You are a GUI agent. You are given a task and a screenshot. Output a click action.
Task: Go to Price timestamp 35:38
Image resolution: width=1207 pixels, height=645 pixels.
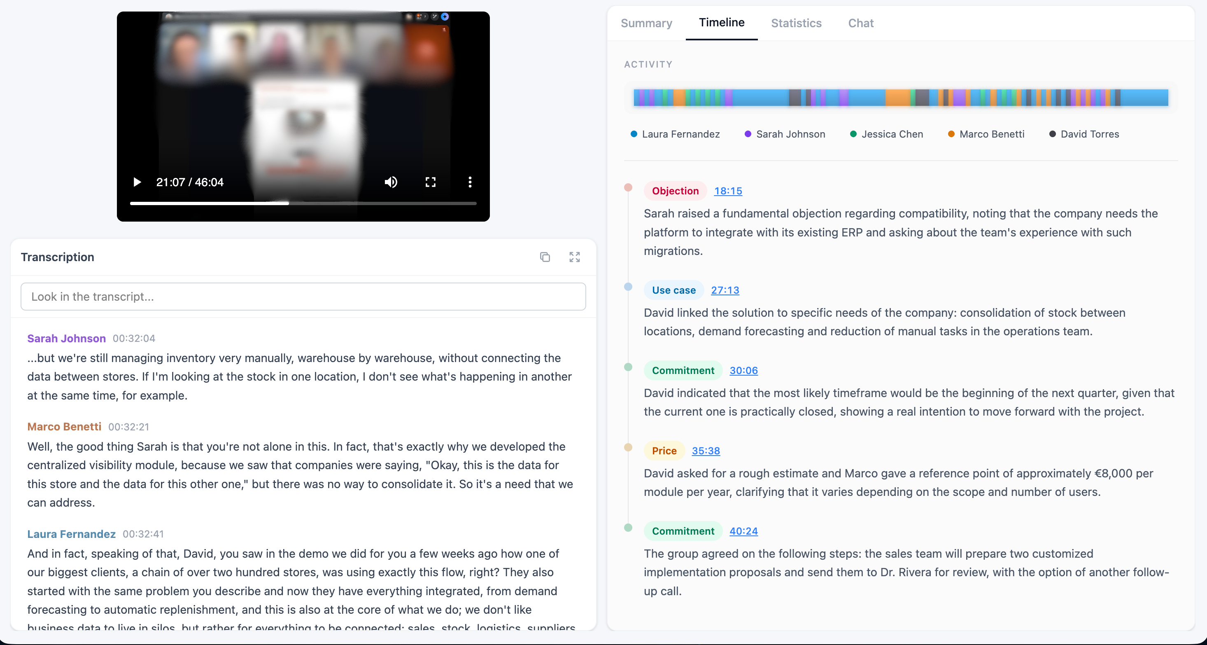pos(706,451)
